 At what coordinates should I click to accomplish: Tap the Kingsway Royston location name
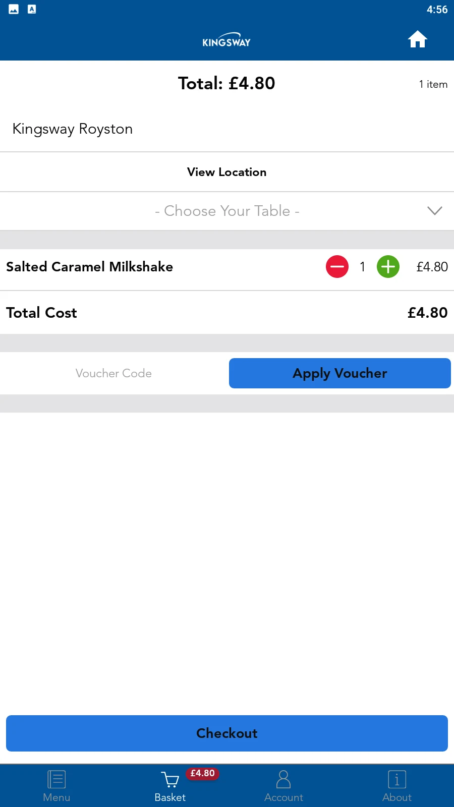click(x=73, y=129)
